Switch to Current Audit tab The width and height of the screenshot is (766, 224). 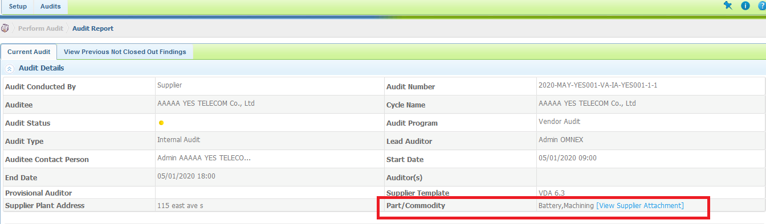29,52
